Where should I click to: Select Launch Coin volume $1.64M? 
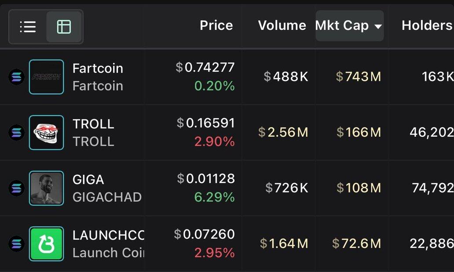(x=284, y=243)
